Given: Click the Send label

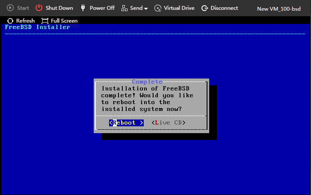Looking at the screenshot, I should click(136, 8).
